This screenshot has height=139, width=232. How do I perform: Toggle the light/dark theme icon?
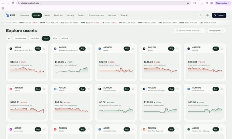[207, 15]
